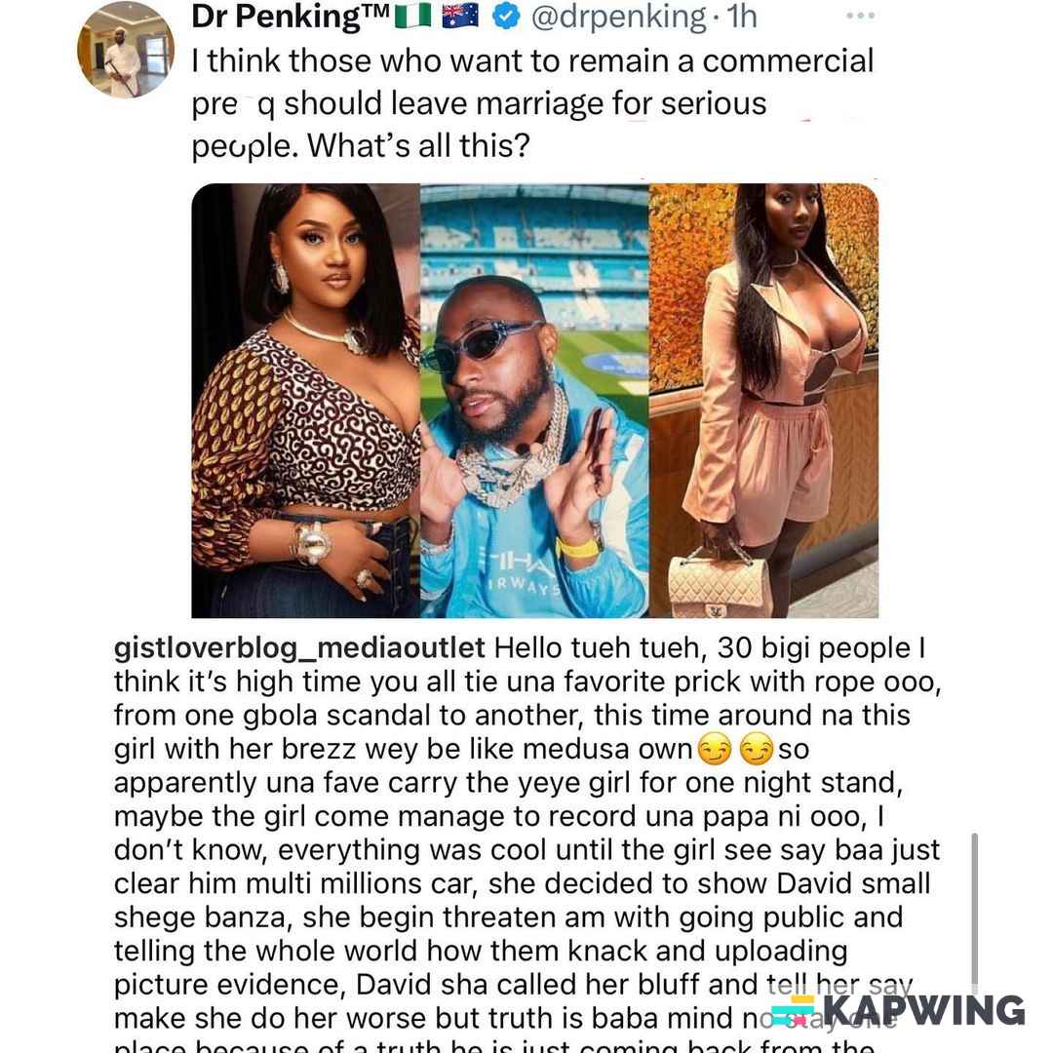Viewport: 1053px width, 1053px height.
Task: Click the first smirking emoji in caption
Action: 715,749
